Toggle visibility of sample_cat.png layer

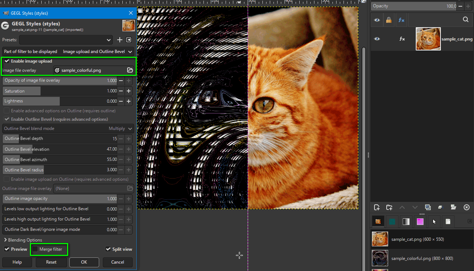tap(377, 39)
